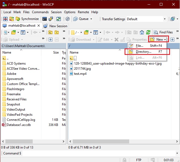Open the Preferences gear icon
This screenshot has height=162, width=180.
tap(68, 19)
